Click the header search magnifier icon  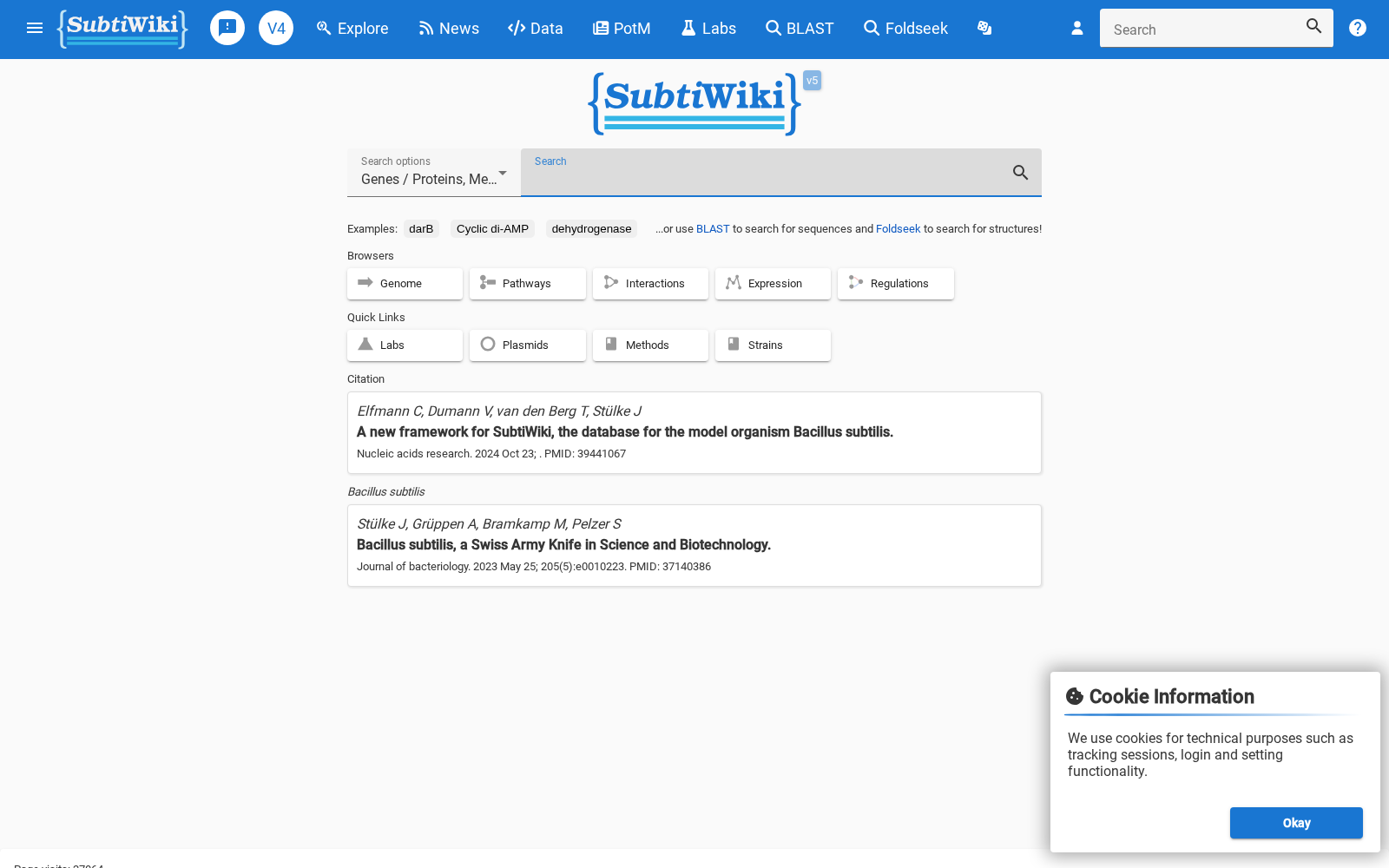1314,26
